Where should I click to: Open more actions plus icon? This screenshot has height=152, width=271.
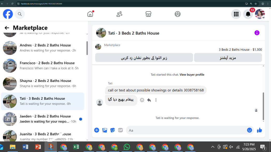[x=97, y=130]
